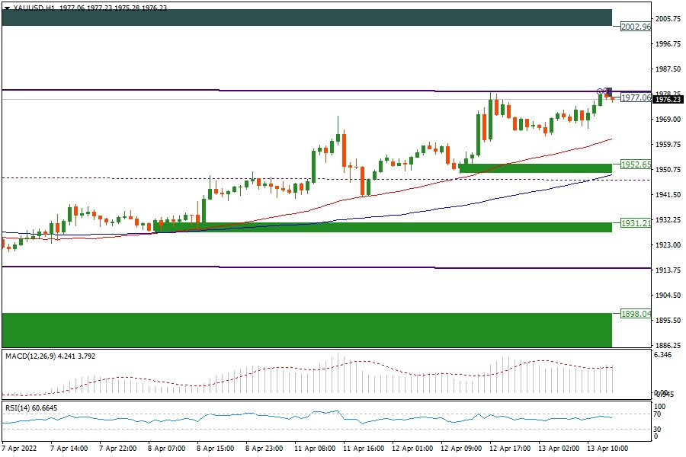
Task: Select the 1952.65 support level label
Action: (635, 165)
